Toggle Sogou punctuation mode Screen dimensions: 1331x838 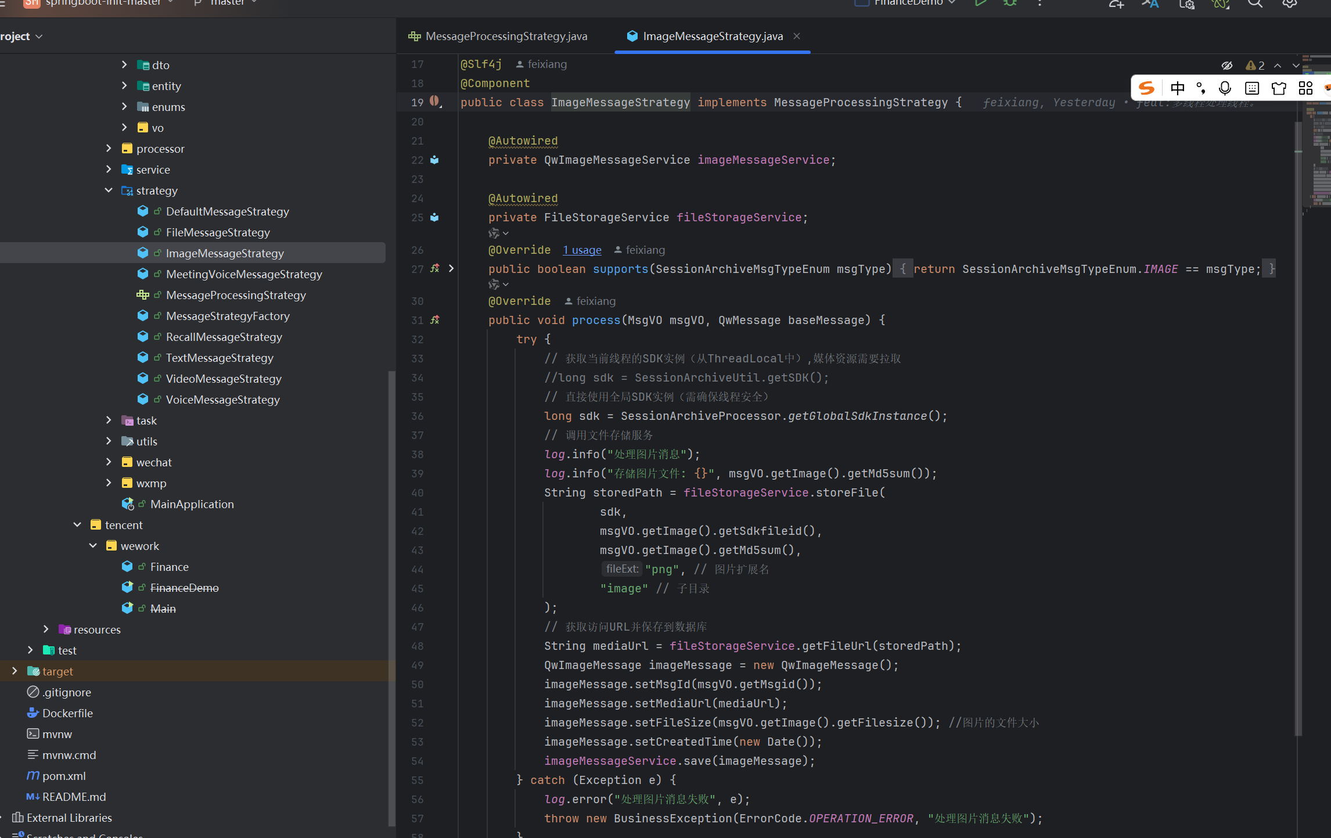[1201, 88]
